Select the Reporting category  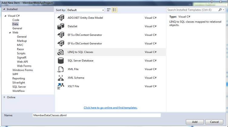click(18, 79)
